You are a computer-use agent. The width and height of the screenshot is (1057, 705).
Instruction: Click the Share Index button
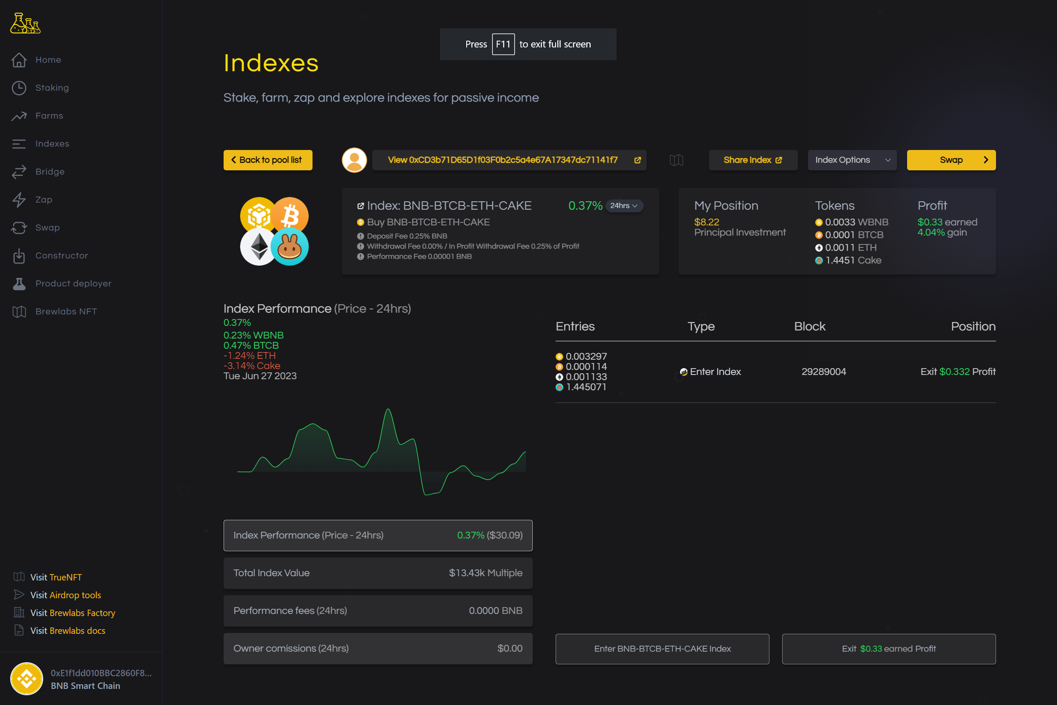tap(753, 160)
